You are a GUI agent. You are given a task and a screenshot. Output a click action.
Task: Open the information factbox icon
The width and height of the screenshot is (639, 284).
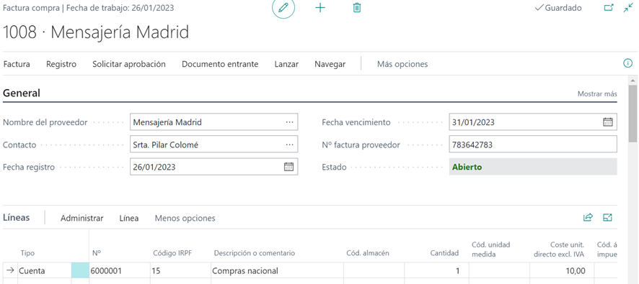tap(628, 63)
